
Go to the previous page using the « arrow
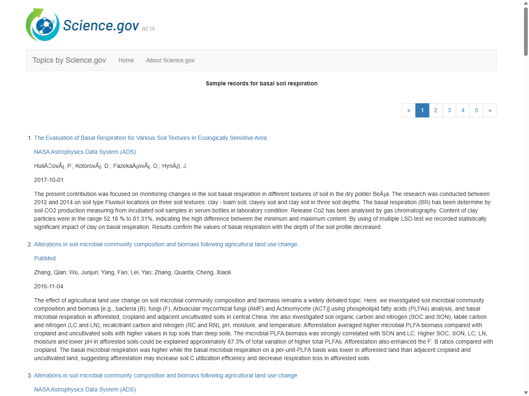click(409, 110)
